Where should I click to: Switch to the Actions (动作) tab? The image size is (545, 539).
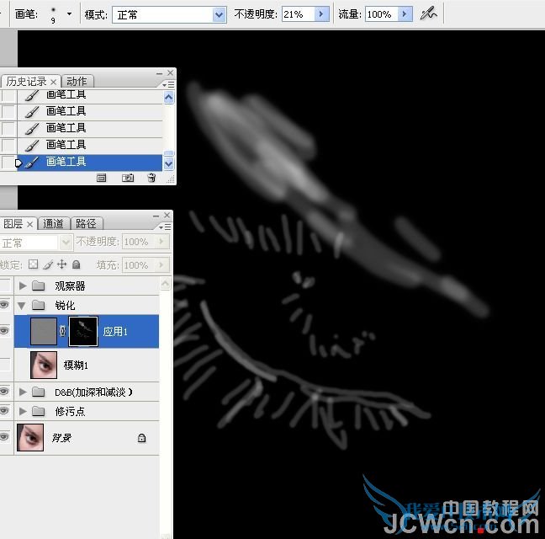click(77, 82)
